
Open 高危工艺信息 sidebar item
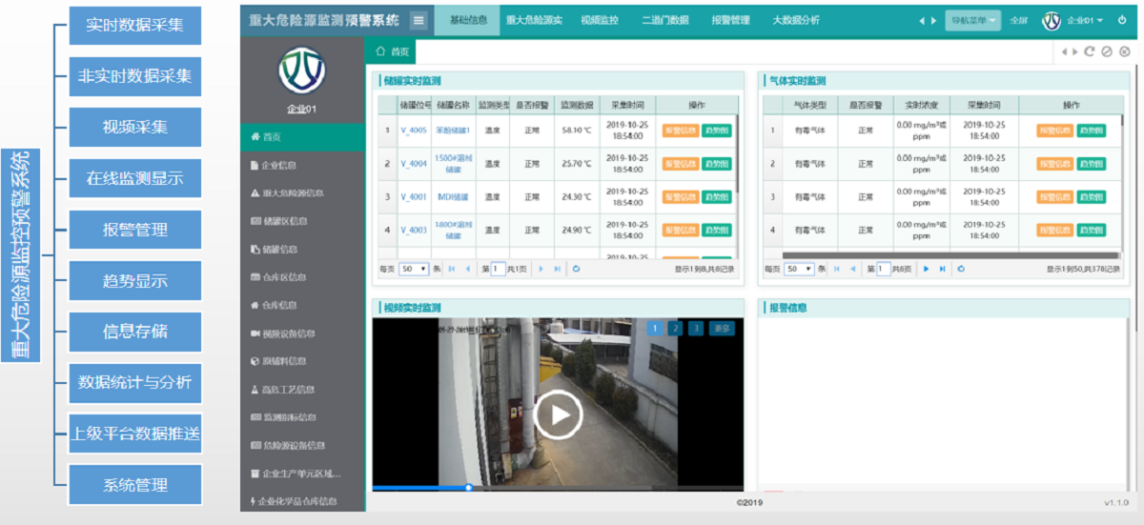[x=302, y=389]
